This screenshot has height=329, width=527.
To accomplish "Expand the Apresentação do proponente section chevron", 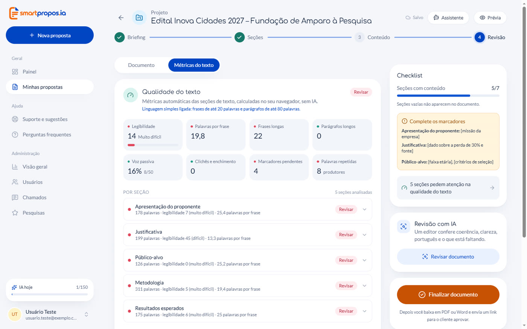I will pos(364,209).
